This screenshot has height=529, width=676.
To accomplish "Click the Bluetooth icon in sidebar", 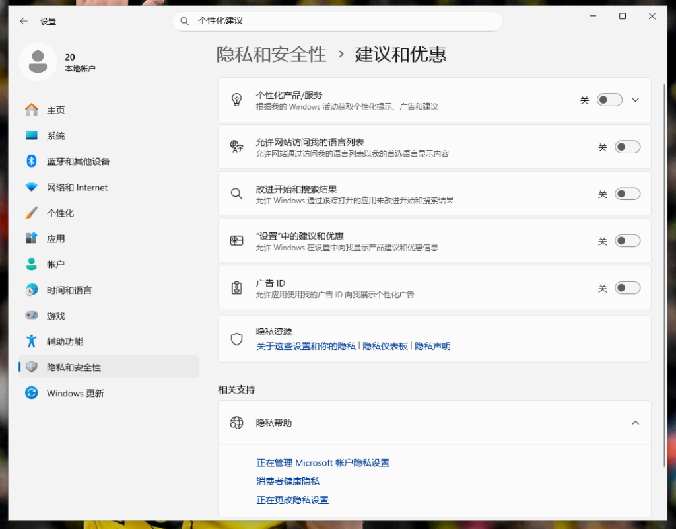I will click(32, 161).
